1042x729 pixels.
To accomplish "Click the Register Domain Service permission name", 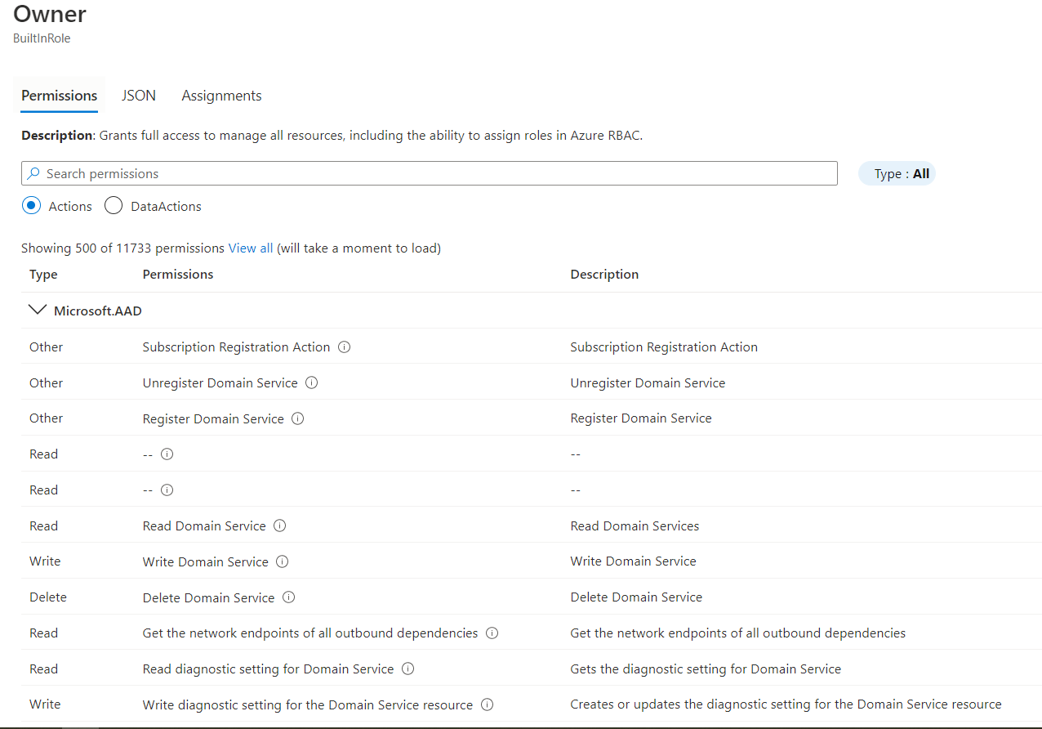I will (x=213, y=418).
